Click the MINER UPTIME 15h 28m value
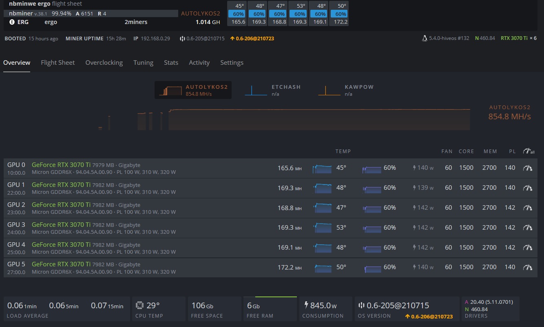The image size is (544, 327). click(116, 39)
